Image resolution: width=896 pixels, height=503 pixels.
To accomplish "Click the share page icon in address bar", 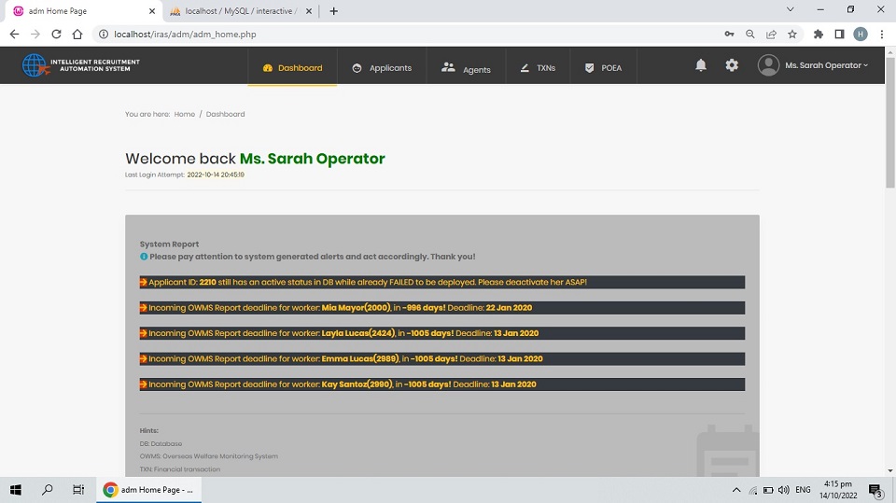I will (772, 35).
